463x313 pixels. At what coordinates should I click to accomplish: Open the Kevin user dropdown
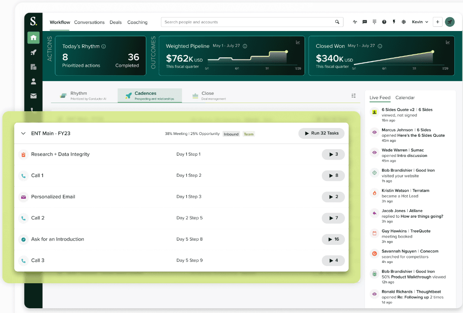(419, 22)
